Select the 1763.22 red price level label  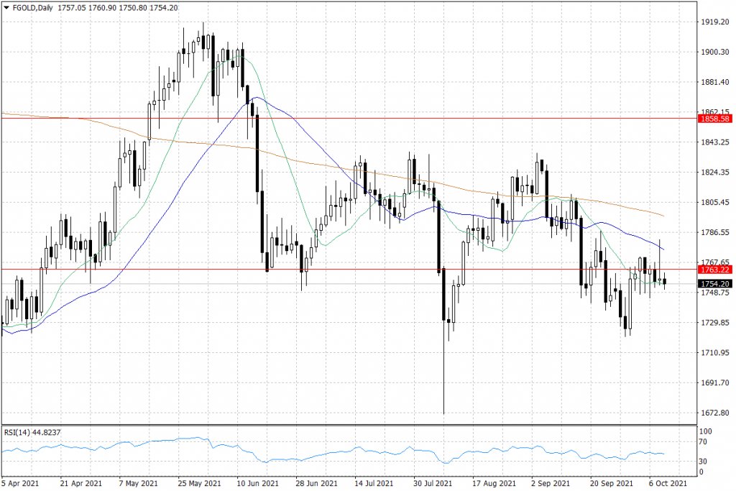click(x=715, y=270)
